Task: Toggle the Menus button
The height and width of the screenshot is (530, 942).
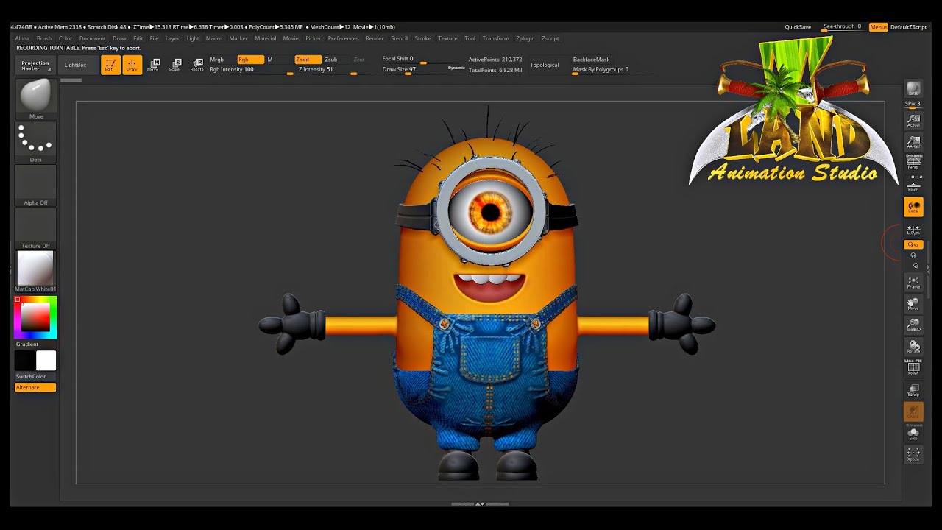Action: coord(878,27)
